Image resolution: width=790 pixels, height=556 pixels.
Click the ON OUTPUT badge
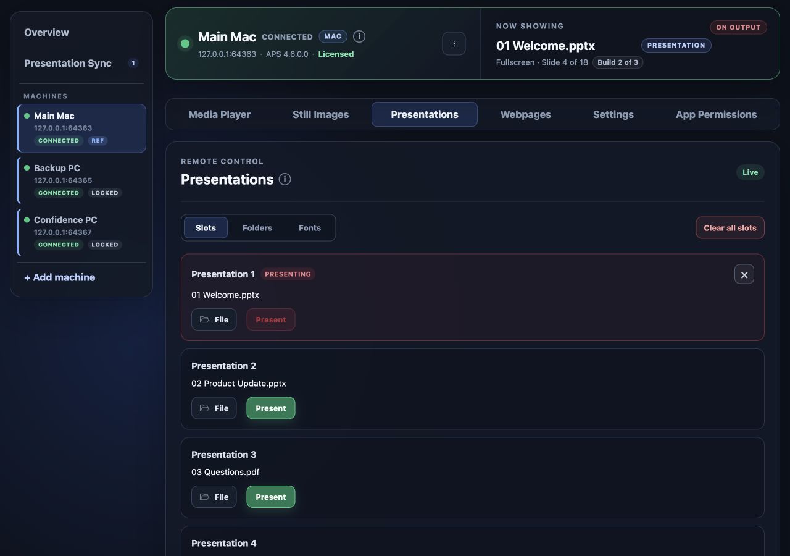tap(738, 27)
